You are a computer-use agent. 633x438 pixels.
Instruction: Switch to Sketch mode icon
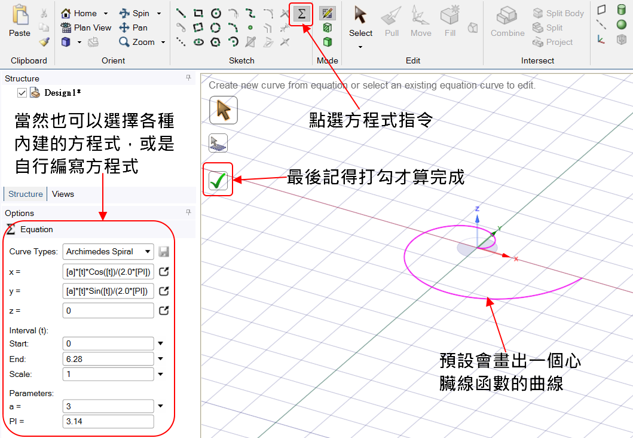[x=328, y=13]
